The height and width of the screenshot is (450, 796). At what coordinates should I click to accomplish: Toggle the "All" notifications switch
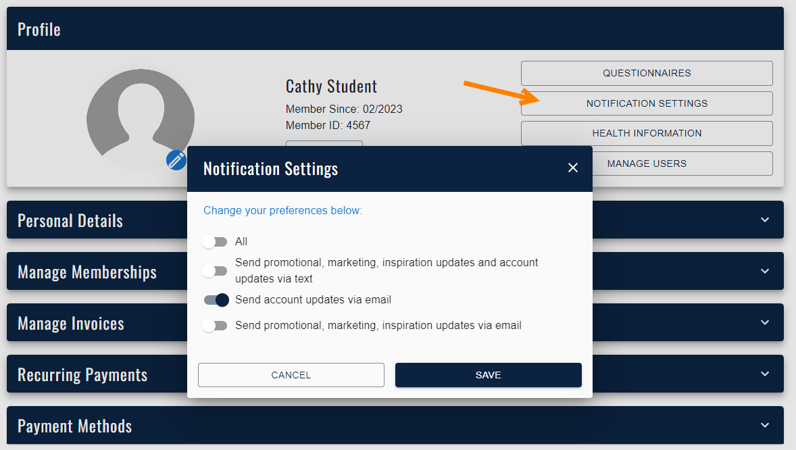[x=216, y=242]
